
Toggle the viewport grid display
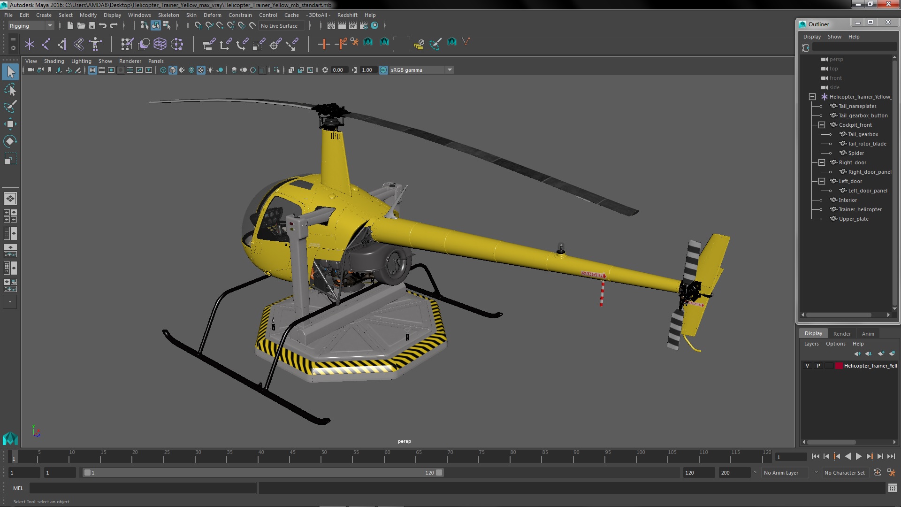coord(92,70)
